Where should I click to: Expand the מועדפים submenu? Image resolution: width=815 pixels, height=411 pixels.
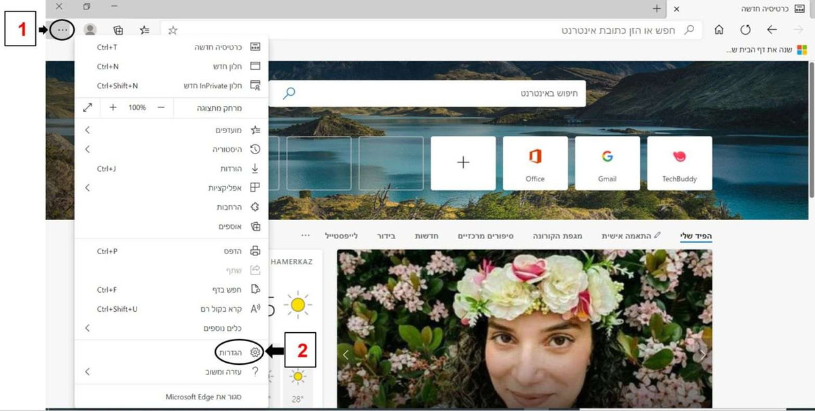click(x=171, y=129)
